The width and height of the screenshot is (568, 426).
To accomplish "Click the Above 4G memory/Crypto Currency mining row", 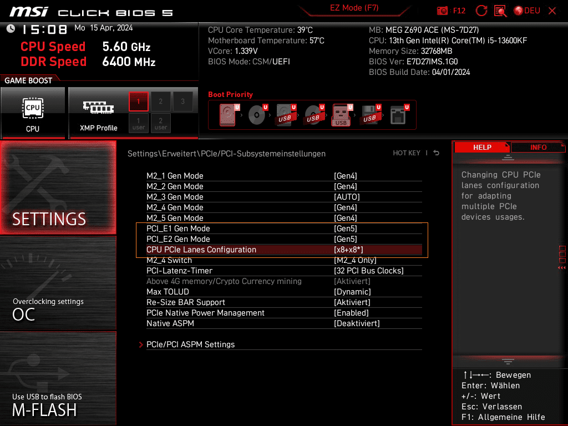I will pyautogui.click(x=284, y=281).
